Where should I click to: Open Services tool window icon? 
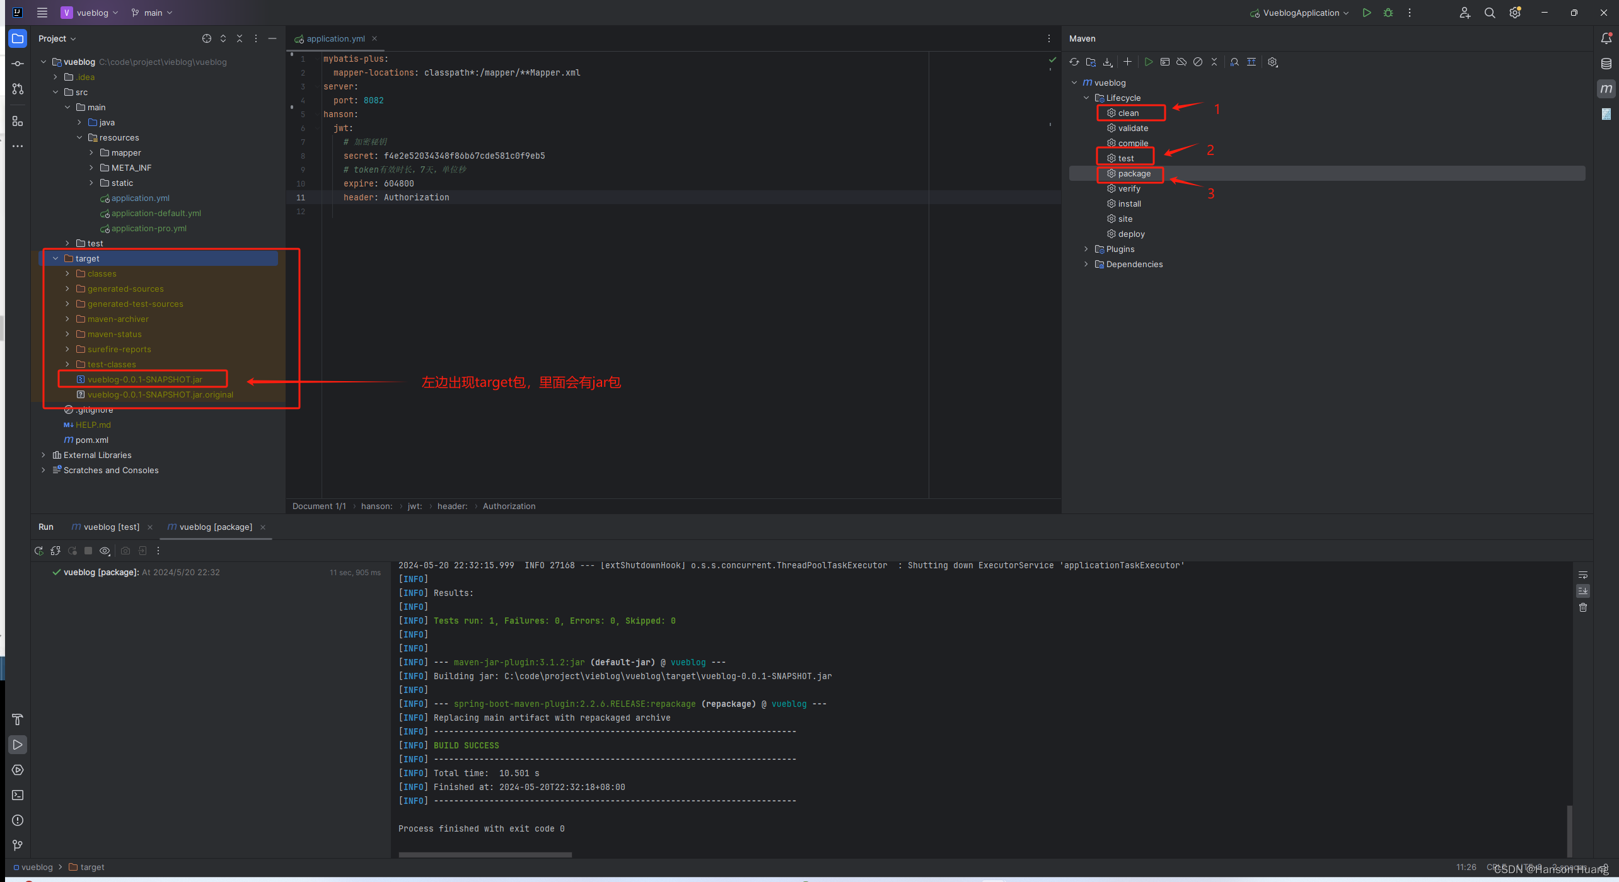tap(18, 770)
